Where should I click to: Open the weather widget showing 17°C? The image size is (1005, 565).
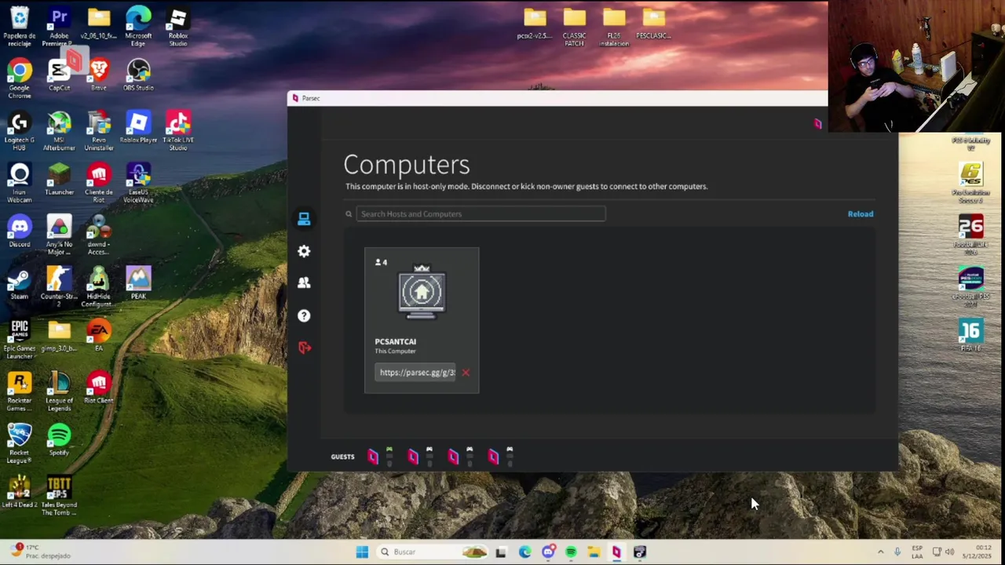click(x=41, y=552)
